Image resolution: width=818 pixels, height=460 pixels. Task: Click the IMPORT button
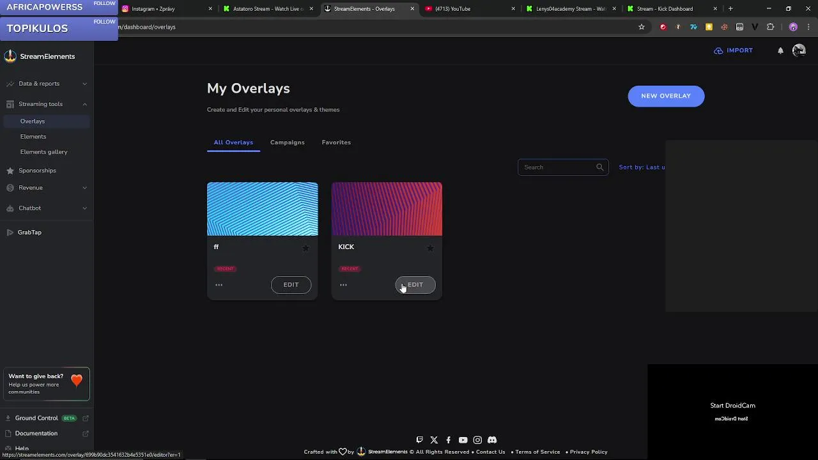(734, 50)
